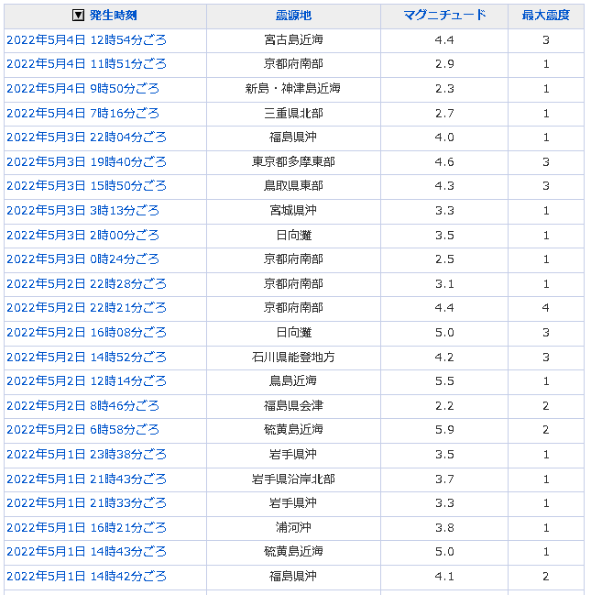The height and width of the screenshot is (595, 591).
Task: Open 2022年5月3日 0時24分ごろ earthquake entry
Action: pos(82,259)
